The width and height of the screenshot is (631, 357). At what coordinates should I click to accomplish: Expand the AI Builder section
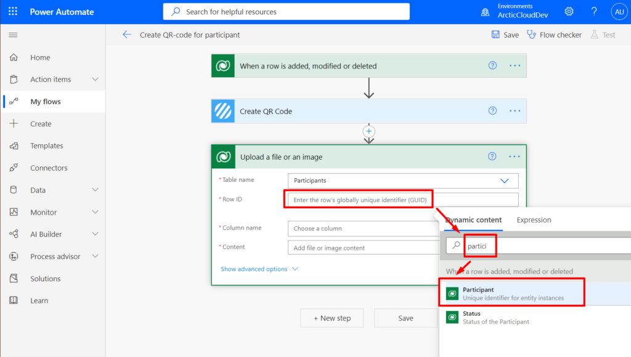[x=95, y=234]
